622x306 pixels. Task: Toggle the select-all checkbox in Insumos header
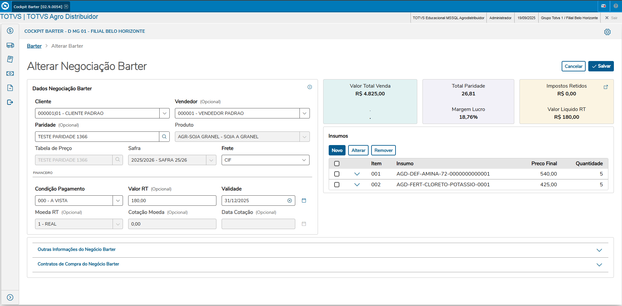coord(337,164)
